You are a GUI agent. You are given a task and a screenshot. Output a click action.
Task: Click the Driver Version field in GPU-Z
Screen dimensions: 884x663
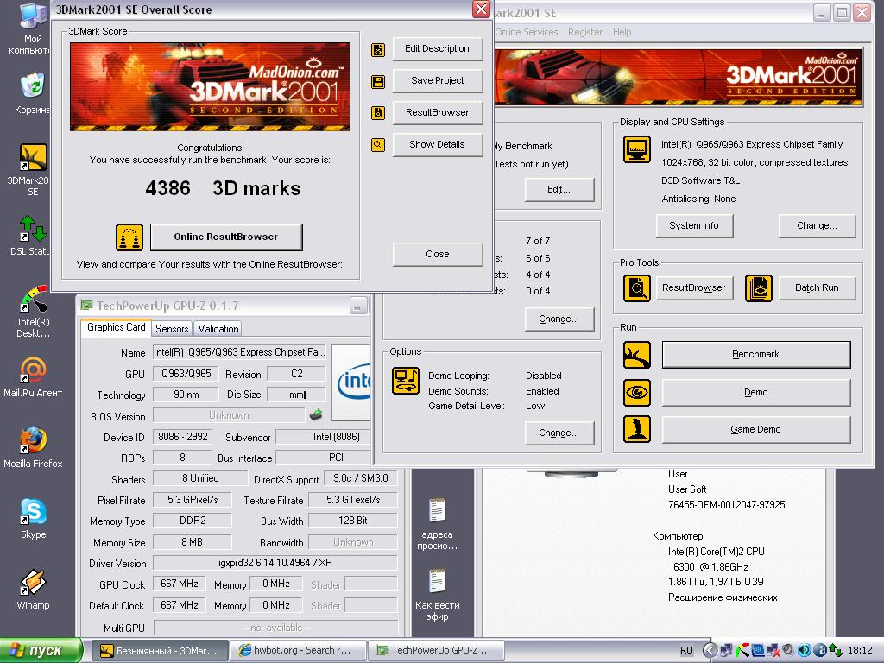275,563
